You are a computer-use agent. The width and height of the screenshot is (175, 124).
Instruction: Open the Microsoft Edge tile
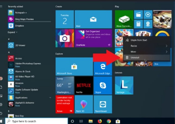[x=103, y=69]
